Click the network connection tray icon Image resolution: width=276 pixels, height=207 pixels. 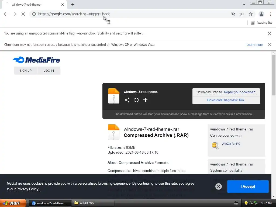click(251, 203)
